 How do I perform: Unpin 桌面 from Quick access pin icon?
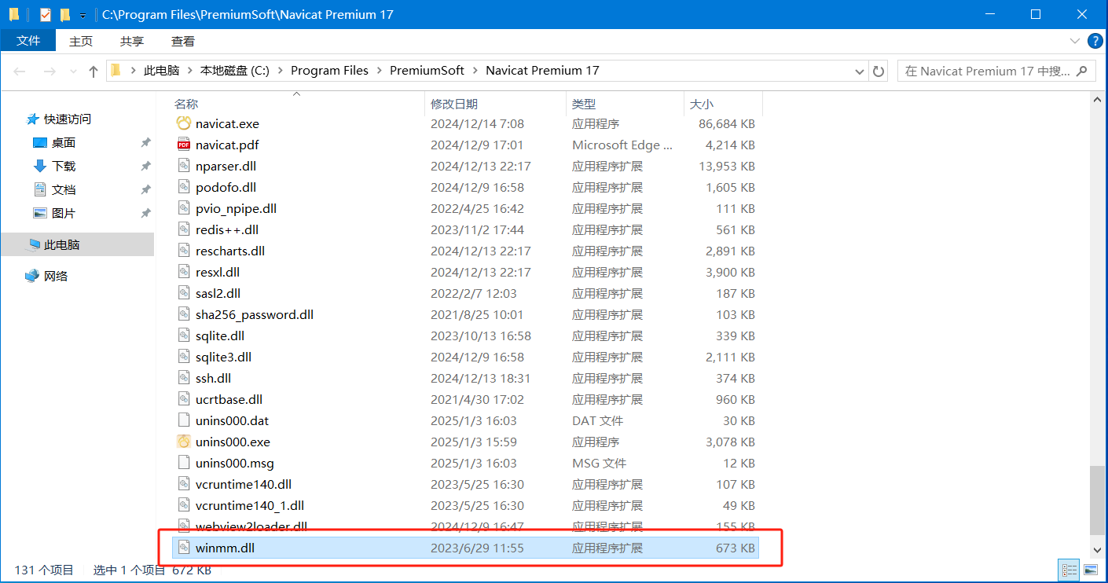[x=145, y=142]
